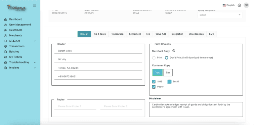Screen dimensions: 254x125
Task: Click the Batches document icon
Action: click(x=6, y=52)
